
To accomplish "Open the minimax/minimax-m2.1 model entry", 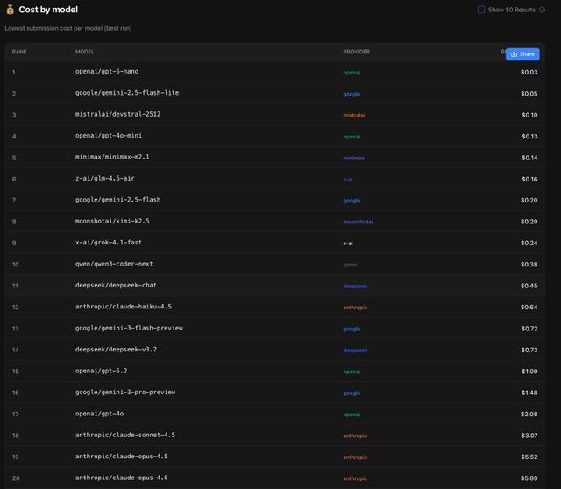I will pyautogui.click(x=112, y=158).
